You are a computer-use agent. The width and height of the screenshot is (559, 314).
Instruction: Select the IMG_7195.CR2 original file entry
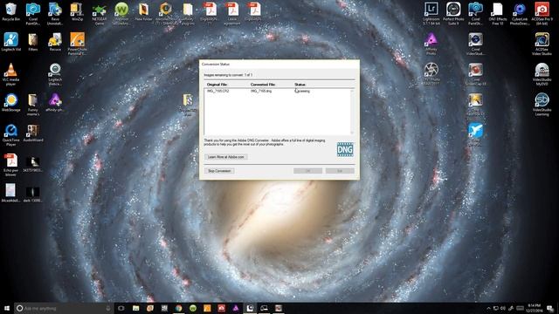[x=217, y=91]
